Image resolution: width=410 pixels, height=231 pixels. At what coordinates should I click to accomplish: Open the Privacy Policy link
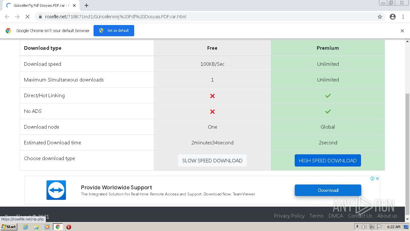click(x=289, y=216)
